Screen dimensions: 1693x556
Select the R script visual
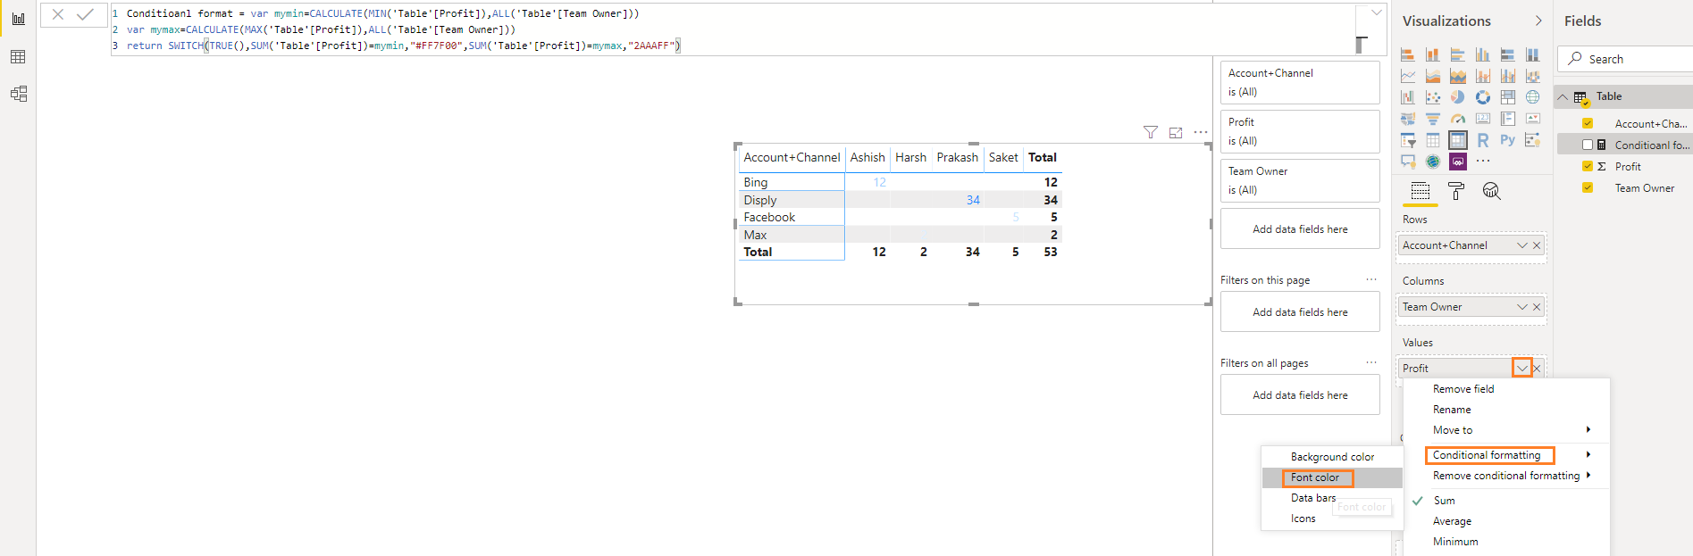pos(1483,140)
